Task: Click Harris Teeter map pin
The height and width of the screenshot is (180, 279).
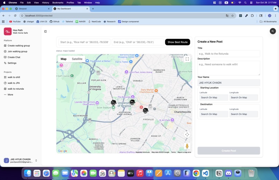Action: click(131, 62)
